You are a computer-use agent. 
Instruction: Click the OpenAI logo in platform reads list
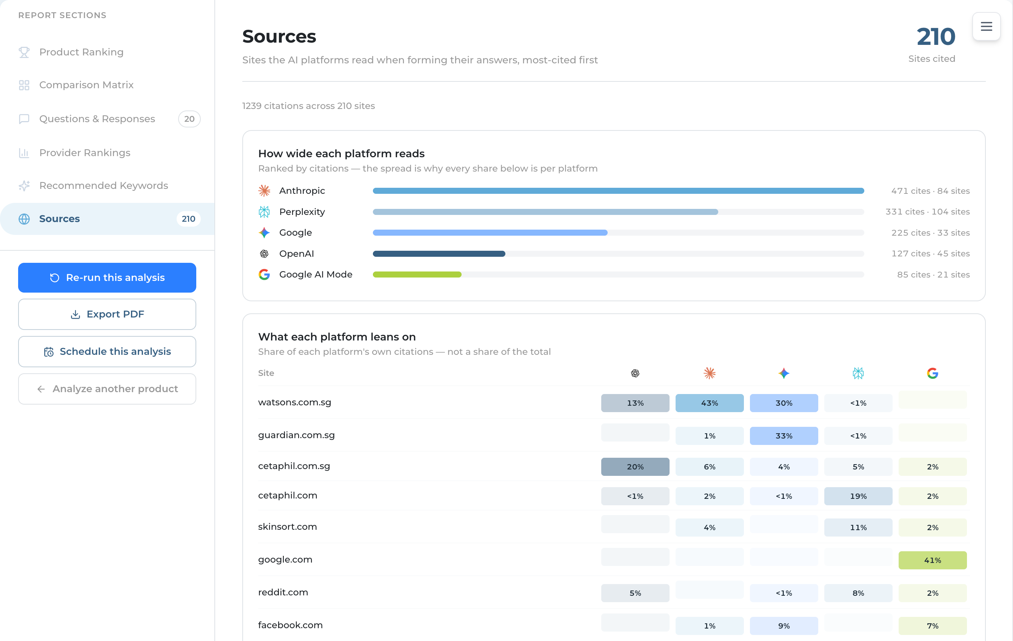pos(264,253)
